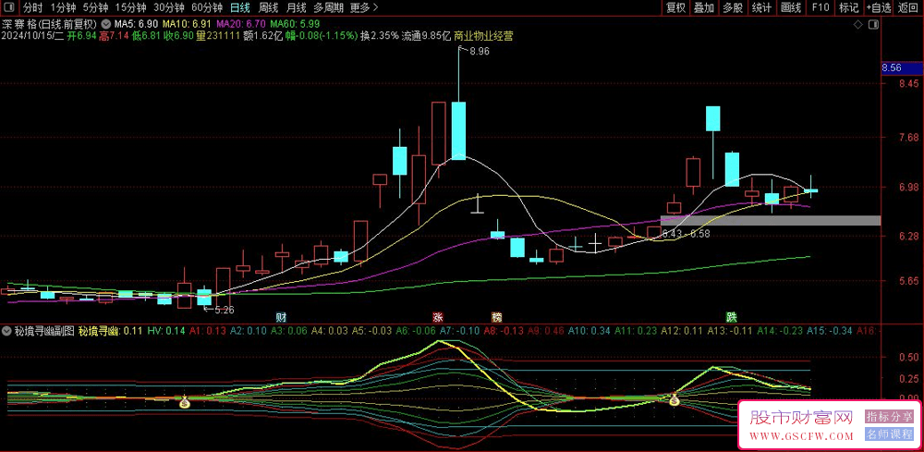Click the HV: 0.14 indicator value
This screenshot has width=924, height=452.
(166, 331)
